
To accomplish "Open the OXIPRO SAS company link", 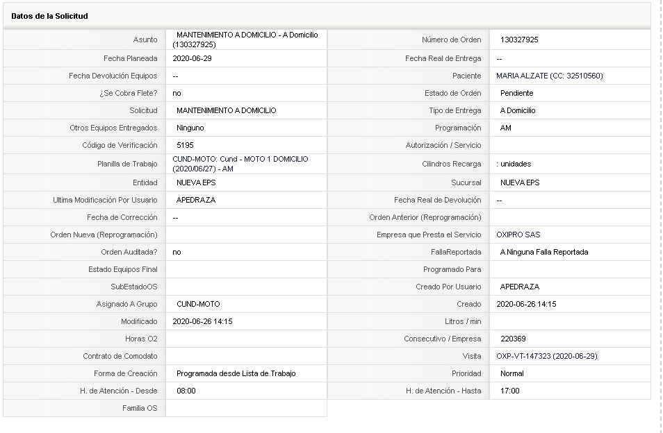I will pyautogui.click(x=518, y=235).
